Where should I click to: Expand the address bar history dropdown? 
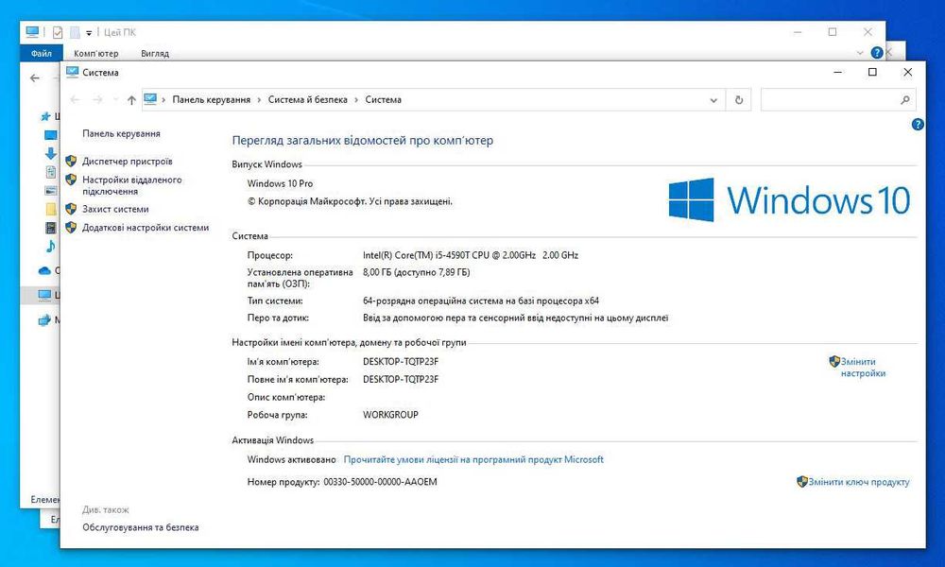pos(713,100)
